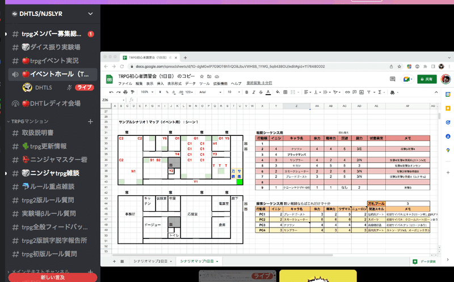Viewport: 454px width, 282px height.
Task: Click the insert chart icon
Action: tap(361, 92)
